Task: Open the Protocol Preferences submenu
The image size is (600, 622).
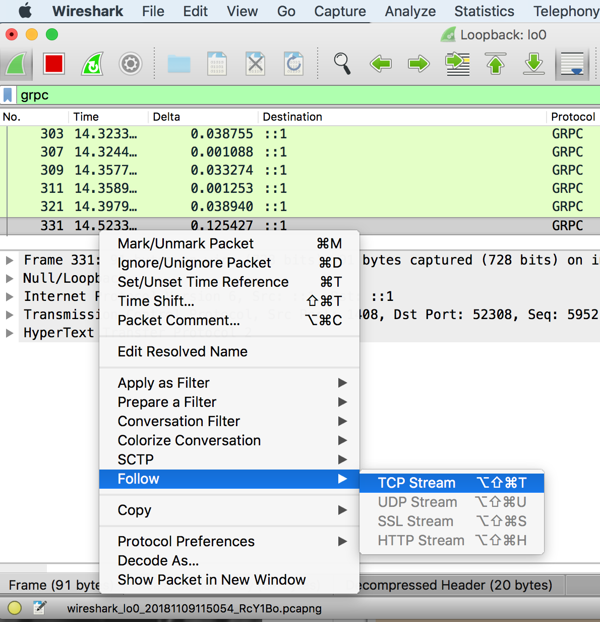Action: click(229, 541)
